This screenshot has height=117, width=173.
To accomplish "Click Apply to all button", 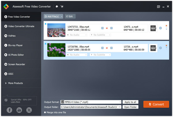I will [x=130, y=102].
